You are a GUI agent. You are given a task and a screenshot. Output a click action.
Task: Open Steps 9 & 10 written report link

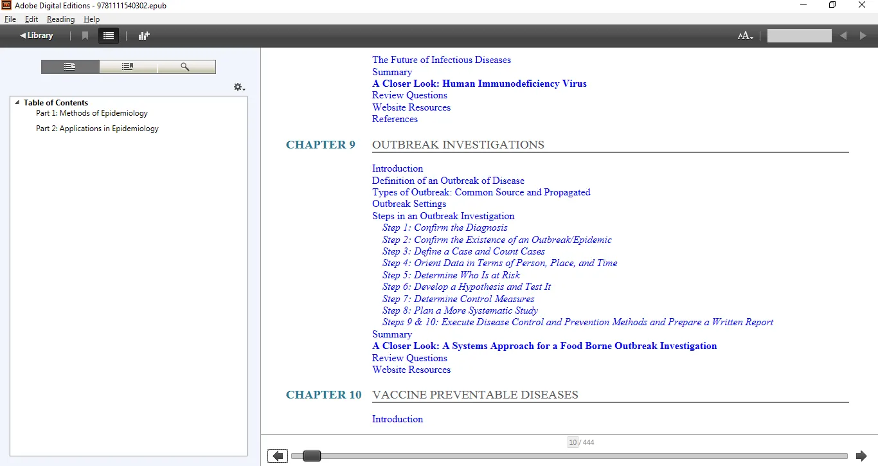tap(578, 322)
